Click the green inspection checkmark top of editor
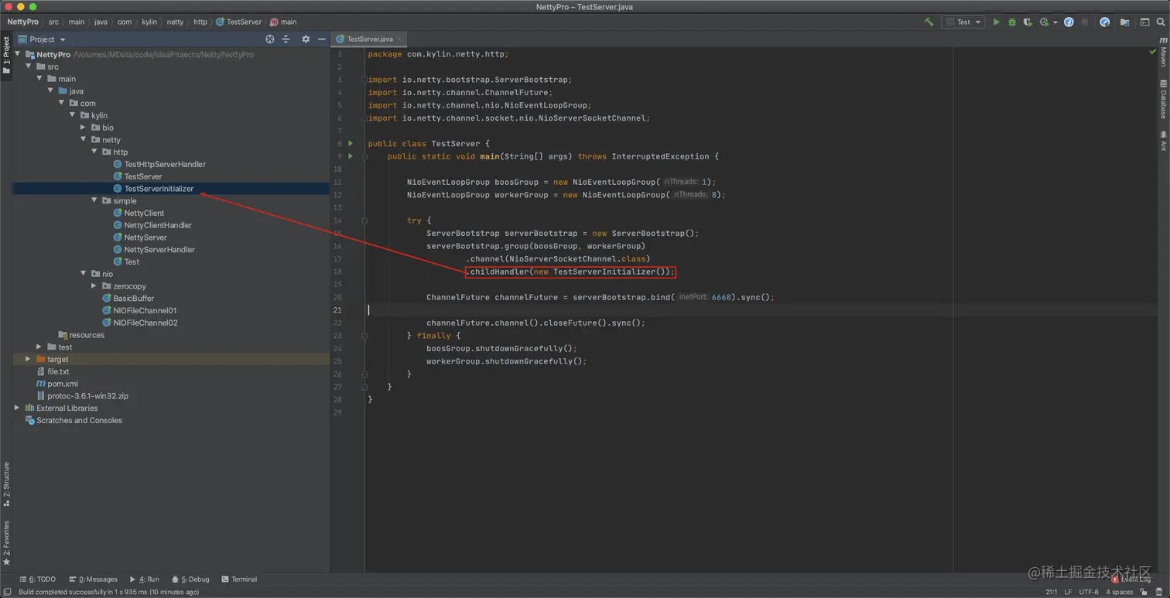 click(x=1152, y=52)
